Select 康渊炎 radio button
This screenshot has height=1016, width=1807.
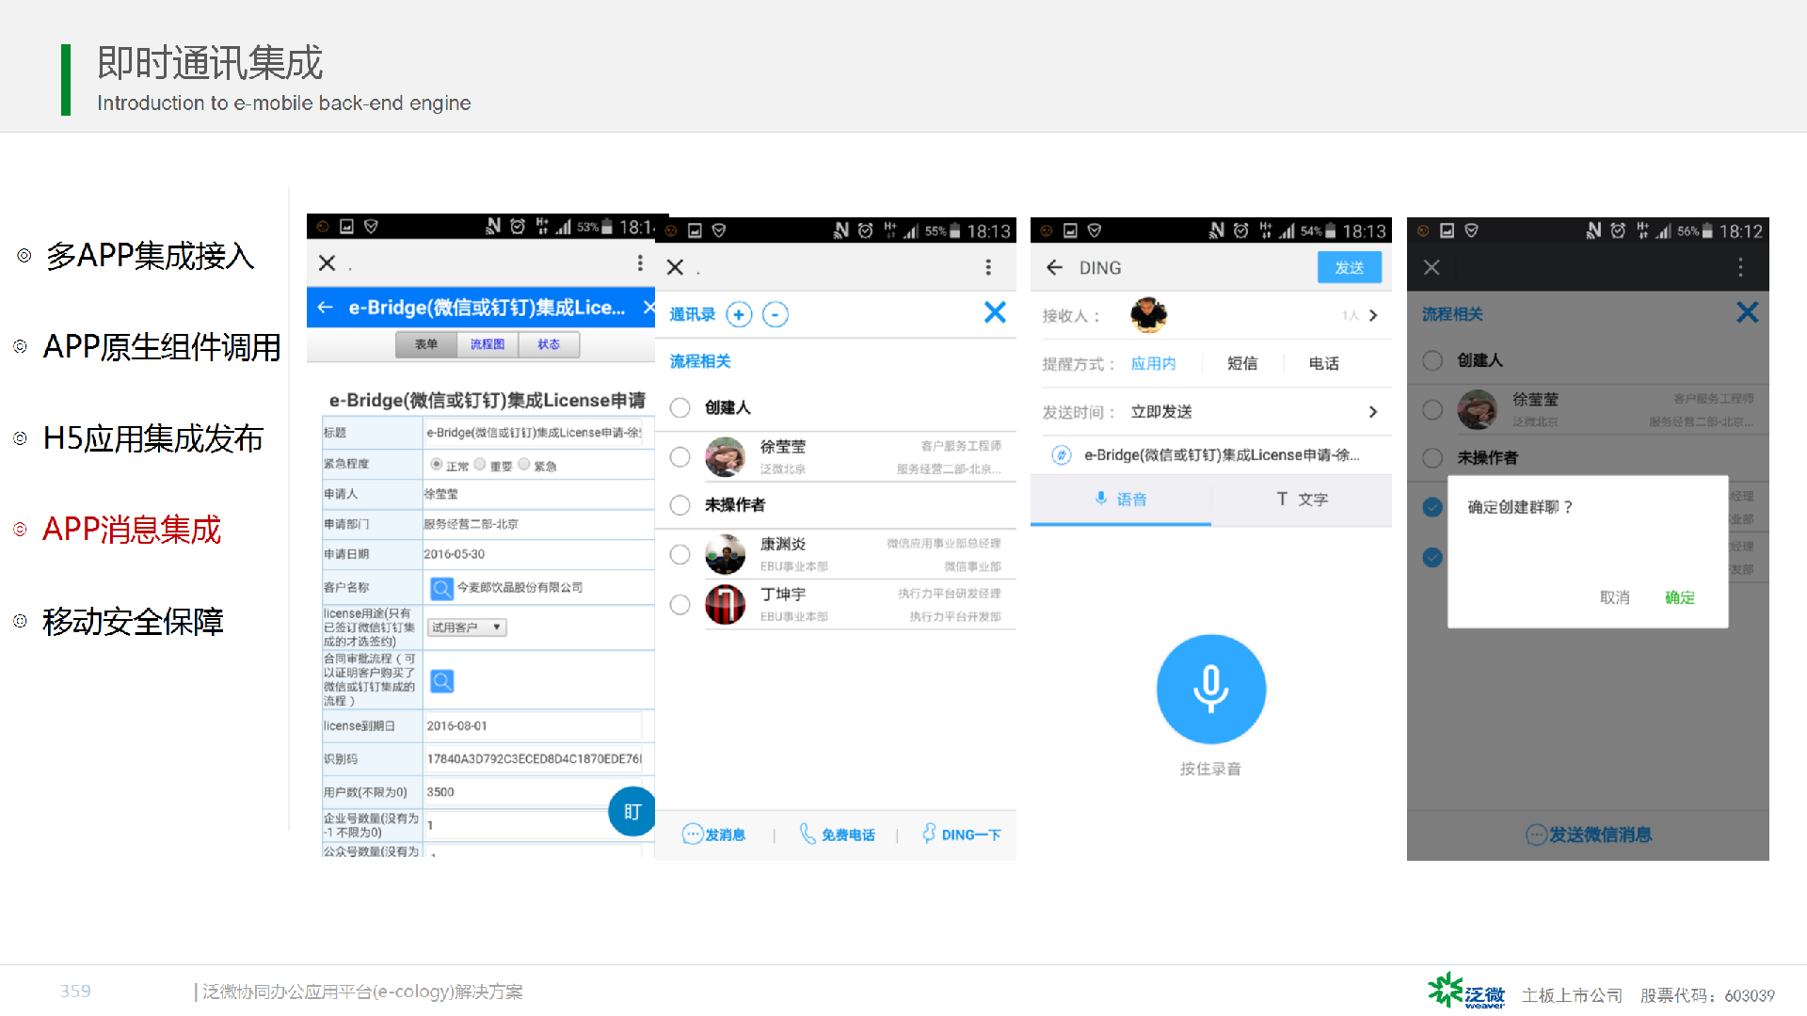680,555
